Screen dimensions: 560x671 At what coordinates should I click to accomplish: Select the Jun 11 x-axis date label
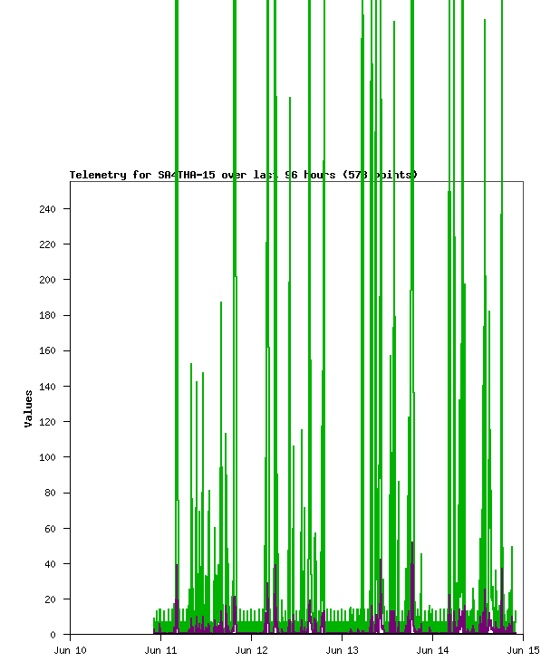(160, 649)
